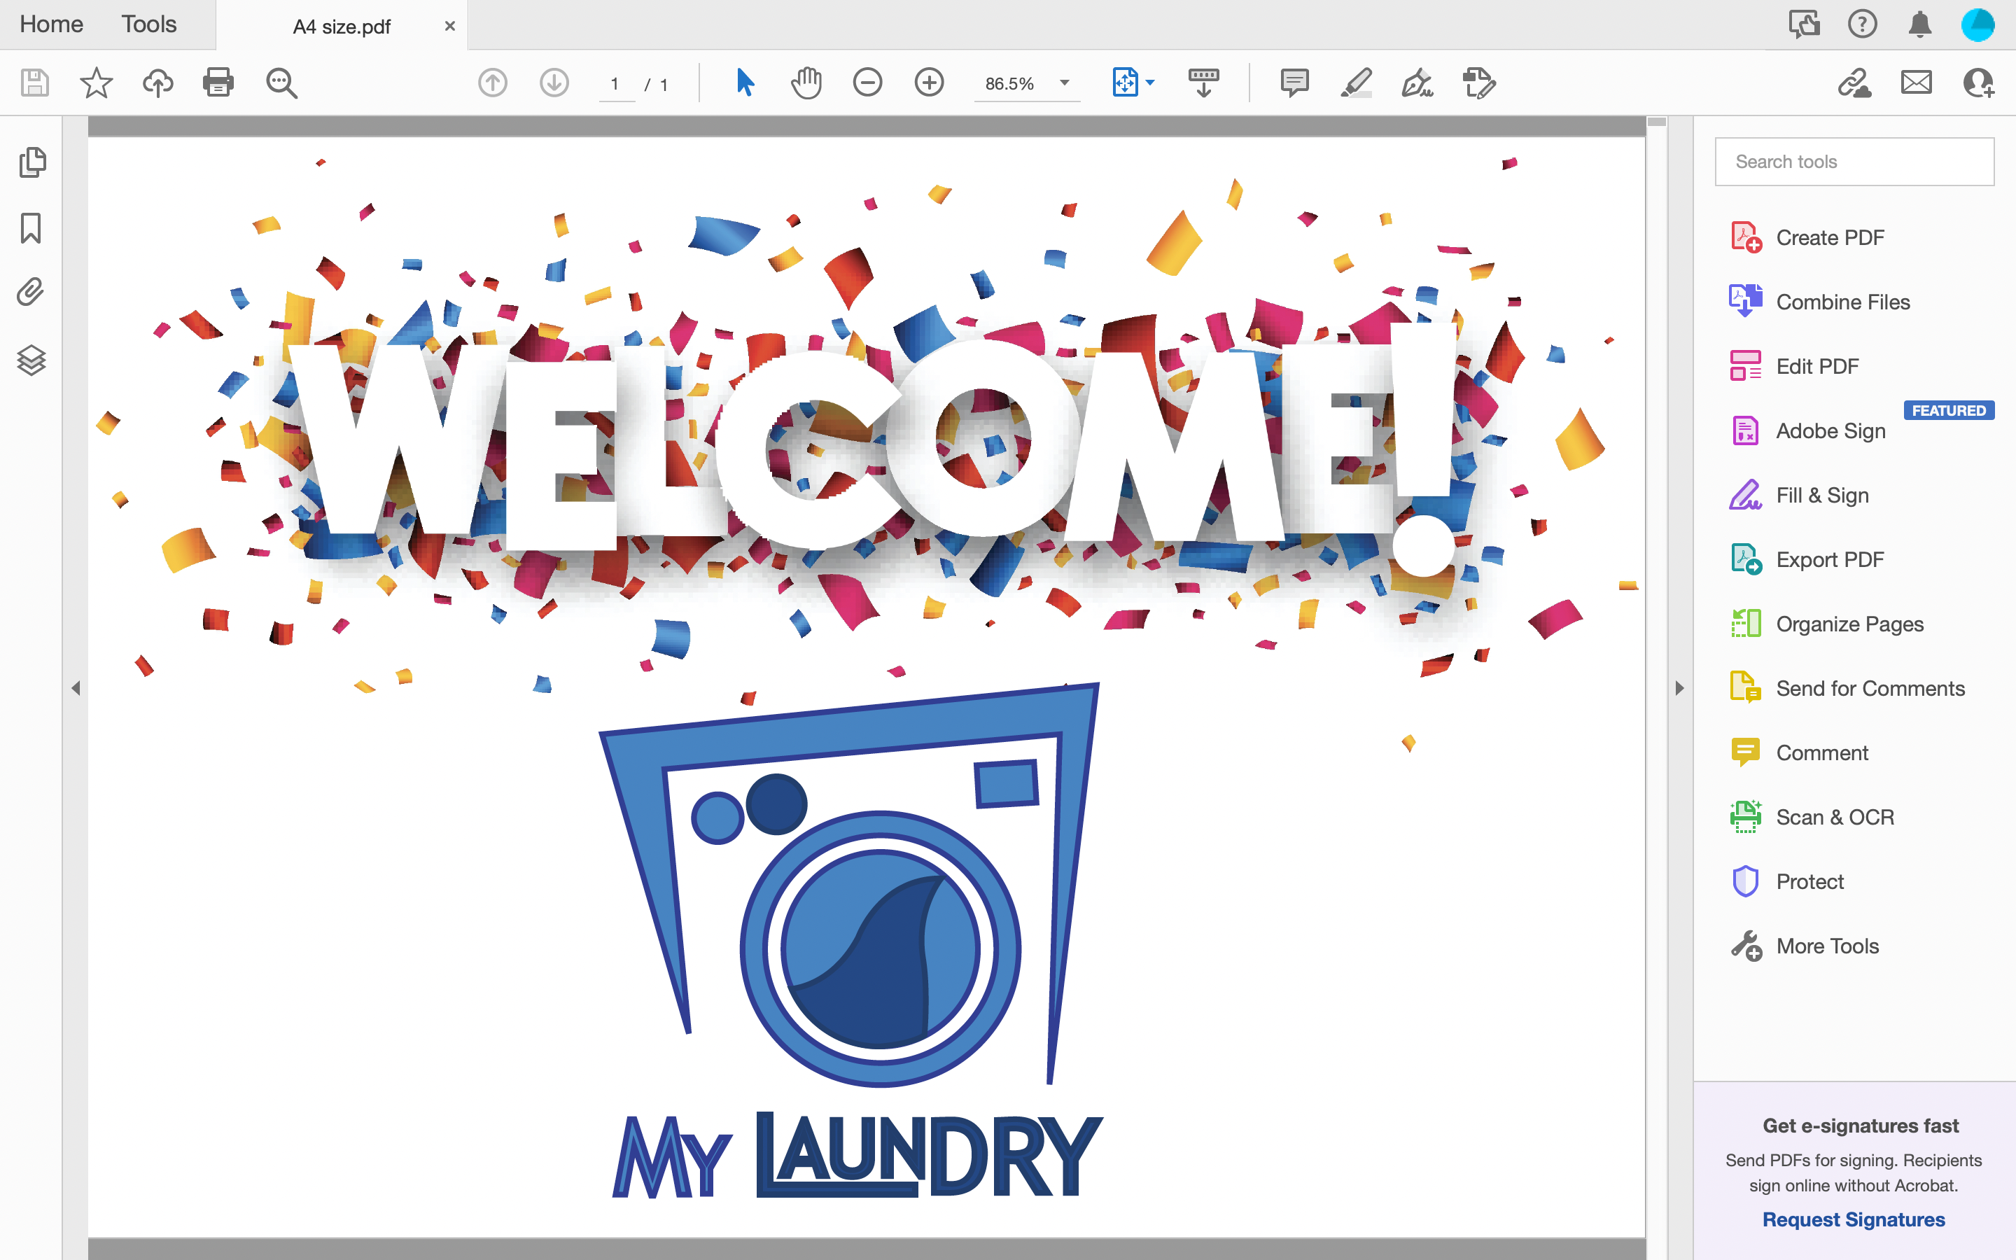Go to next page arrow
The height and width of the screenshot is (1260, 2016).
pos(554,83)
